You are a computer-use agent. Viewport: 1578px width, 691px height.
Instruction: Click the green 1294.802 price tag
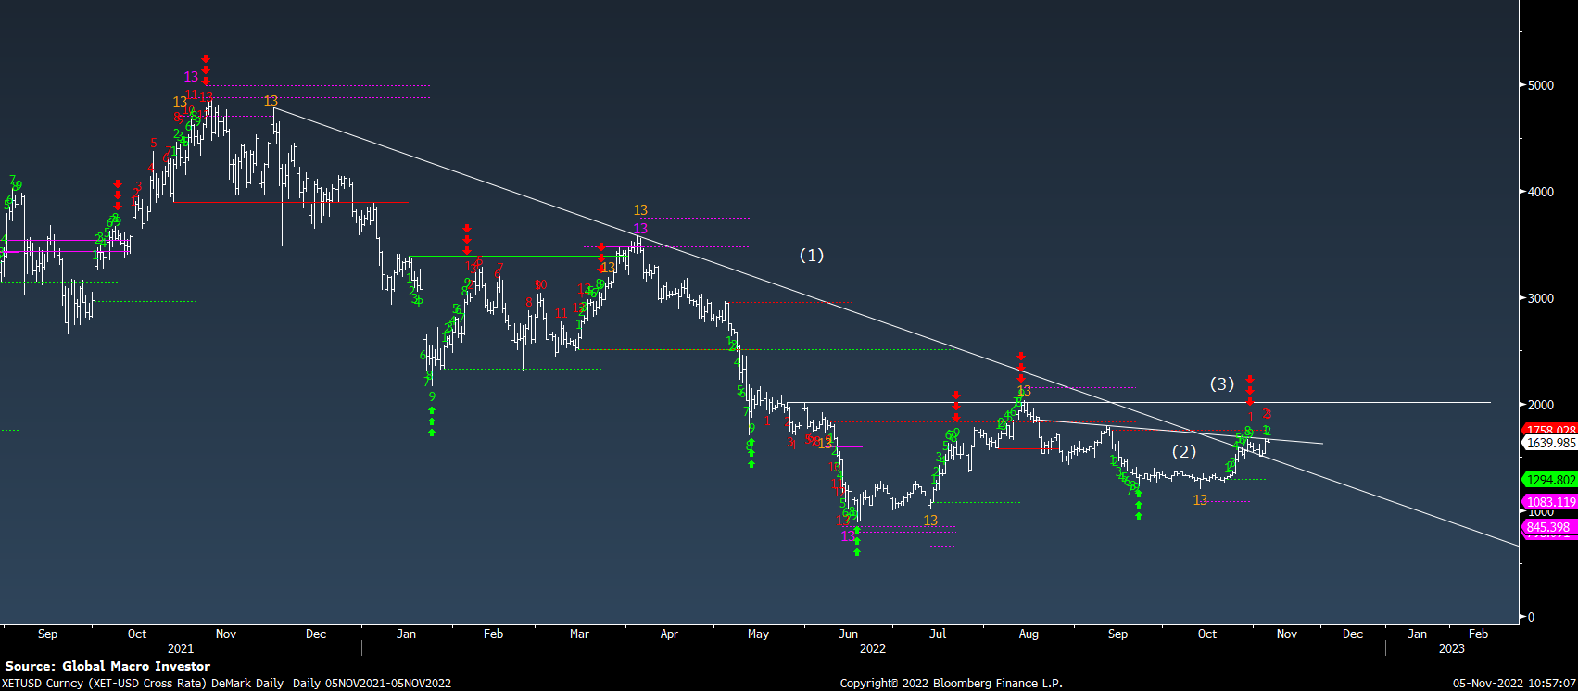tap(1549, 480)
